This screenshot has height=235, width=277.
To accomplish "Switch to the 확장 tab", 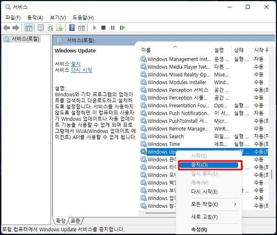I will tap(60, 221).
